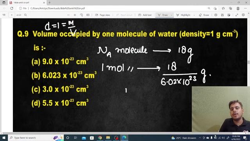Switch to Microsoft Edge on taskbar
Viewport: 250px width, 141px height.
(124, 137)
